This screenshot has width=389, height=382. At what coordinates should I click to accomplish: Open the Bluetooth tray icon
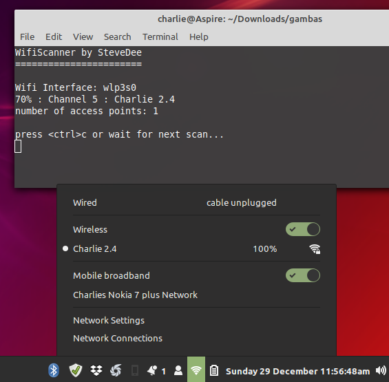point(54,370)
